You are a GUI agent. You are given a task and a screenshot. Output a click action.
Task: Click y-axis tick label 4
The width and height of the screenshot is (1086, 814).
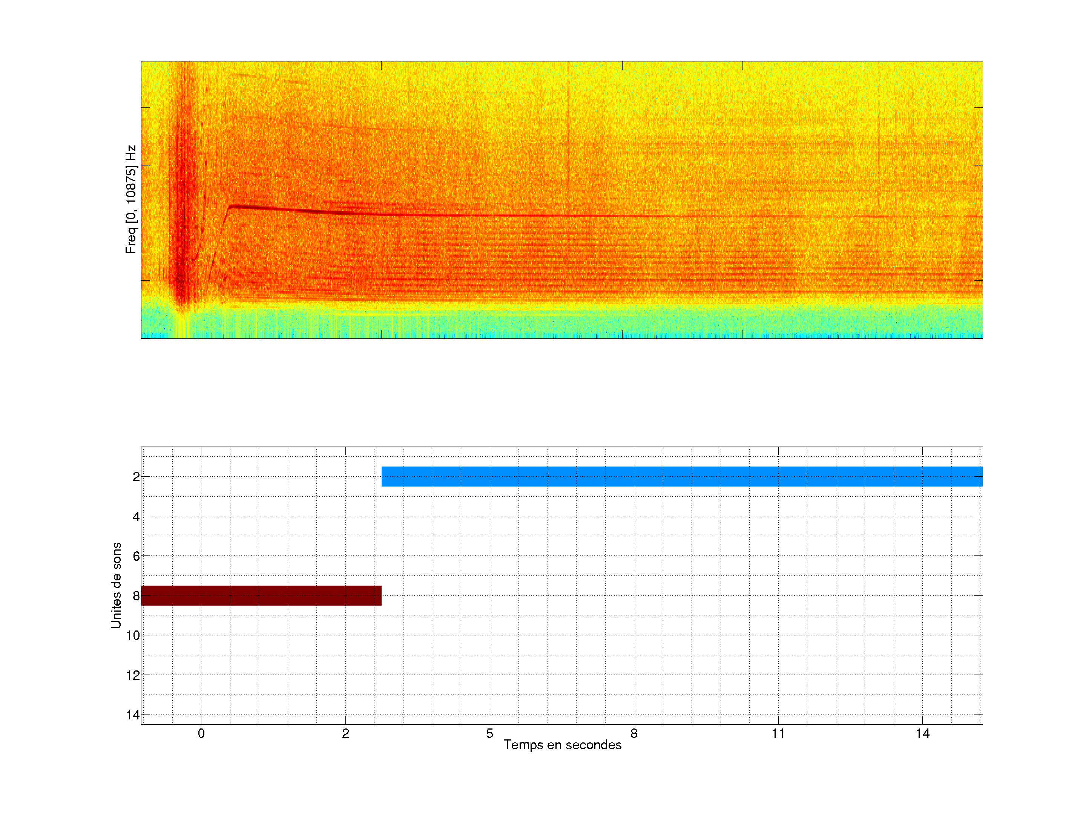click(136, 517)
